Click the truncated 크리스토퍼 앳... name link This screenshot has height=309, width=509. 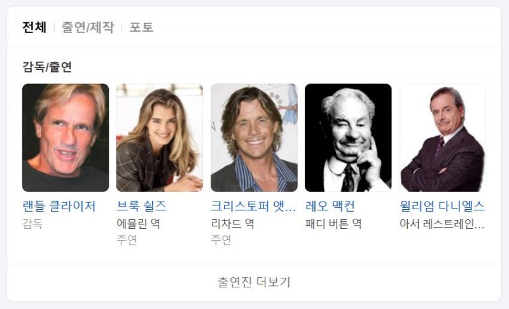[x=253, y=206]
